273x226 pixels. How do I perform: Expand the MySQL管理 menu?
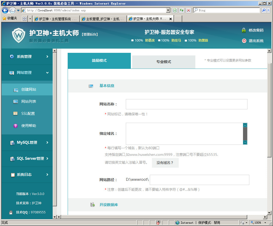click(x=27, y=142)
